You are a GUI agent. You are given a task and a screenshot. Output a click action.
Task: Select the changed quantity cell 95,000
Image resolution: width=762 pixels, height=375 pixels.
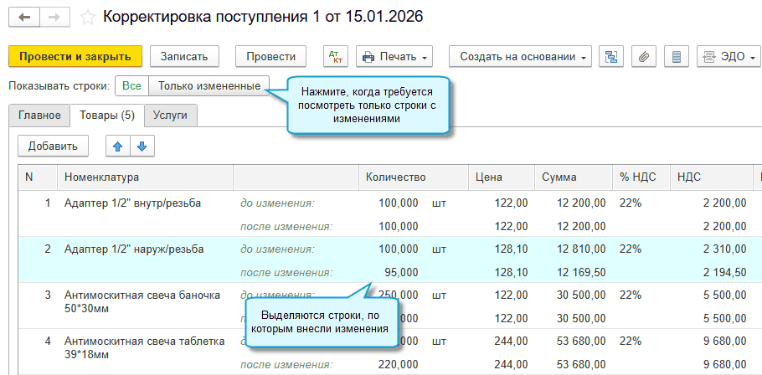click(399, 272)
